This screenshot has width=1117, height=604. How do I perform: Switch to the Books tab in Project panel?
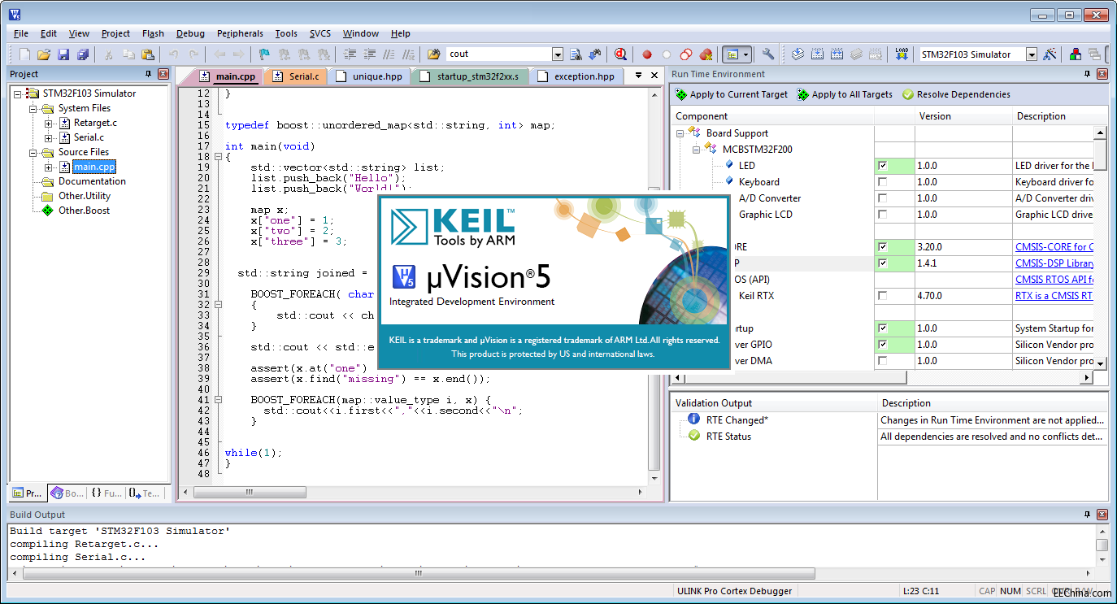(67, 493)
